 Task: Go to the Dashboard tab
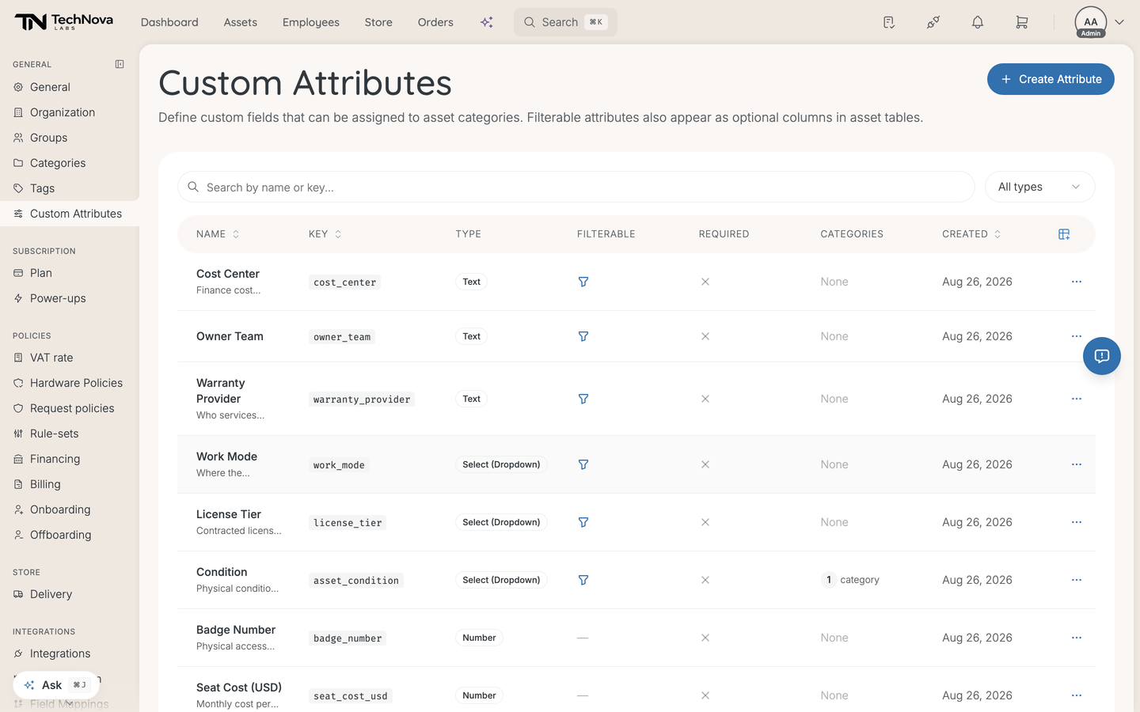pos(169,22)
